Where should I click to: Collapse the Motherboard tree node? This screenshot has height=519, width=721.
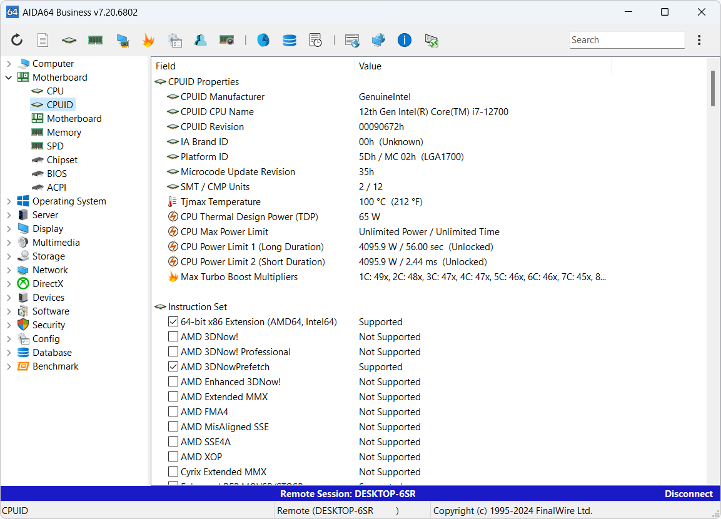point(9,78)
